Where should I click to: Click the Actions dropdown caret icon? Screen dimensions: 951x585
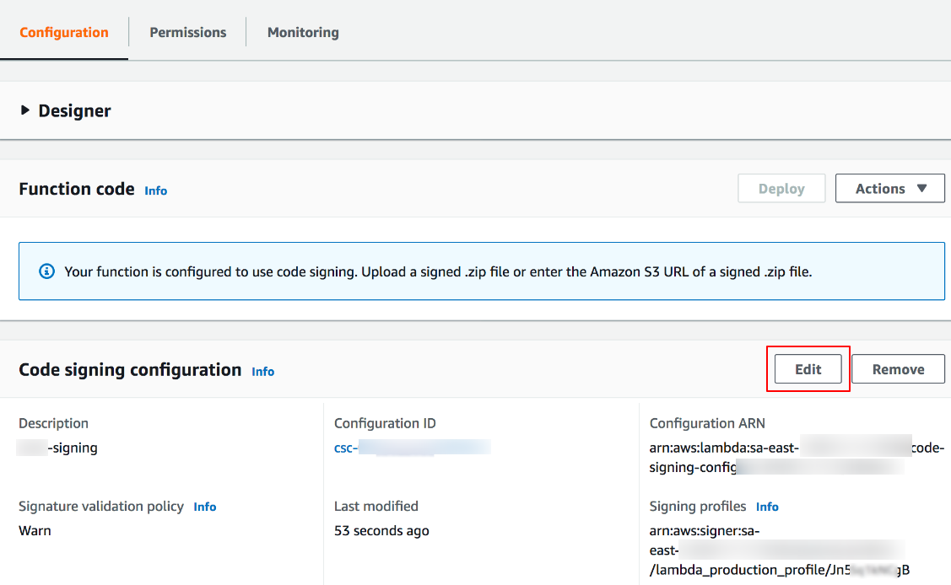pyautogui.click(x=921, y=188)
